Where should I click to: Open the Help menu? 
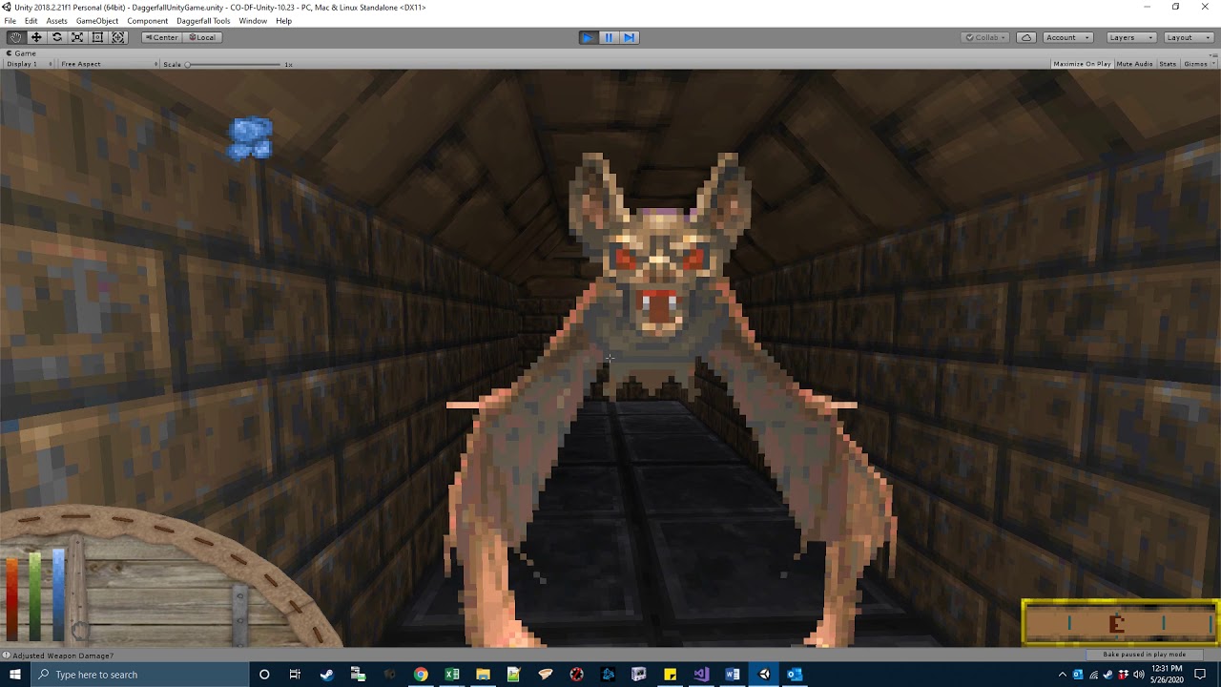tap(283, 21)
